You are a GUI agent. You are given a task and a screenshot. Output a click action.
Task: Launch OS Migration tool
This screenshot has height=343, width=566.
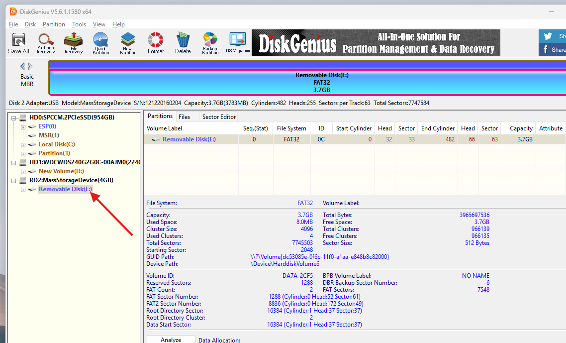click(x=238, y=43)
